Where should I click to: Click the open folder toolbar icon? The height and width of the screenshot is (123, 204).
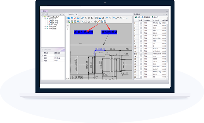click(x=69, y=18)
